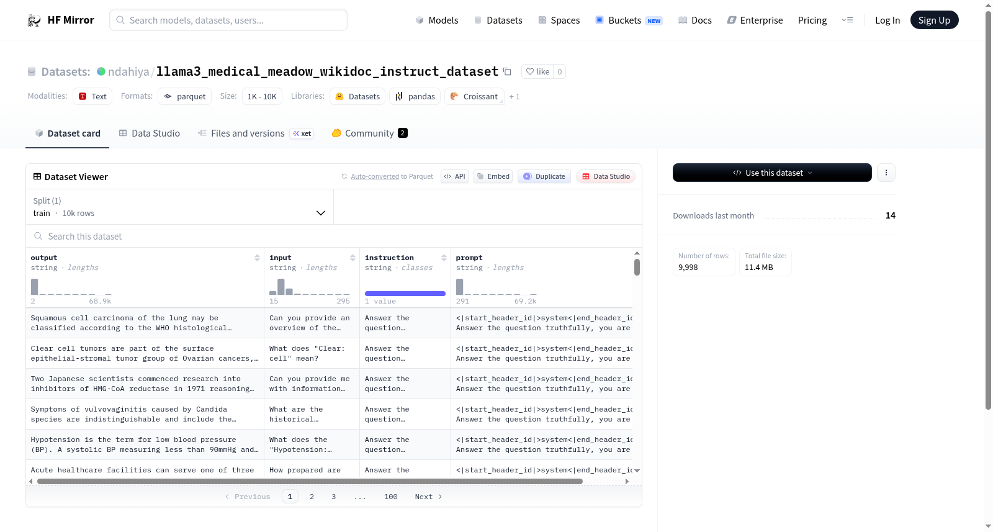Viewport: 993px width, 532px height.
Task: Go to Spaces
Action: pos(559,20)
